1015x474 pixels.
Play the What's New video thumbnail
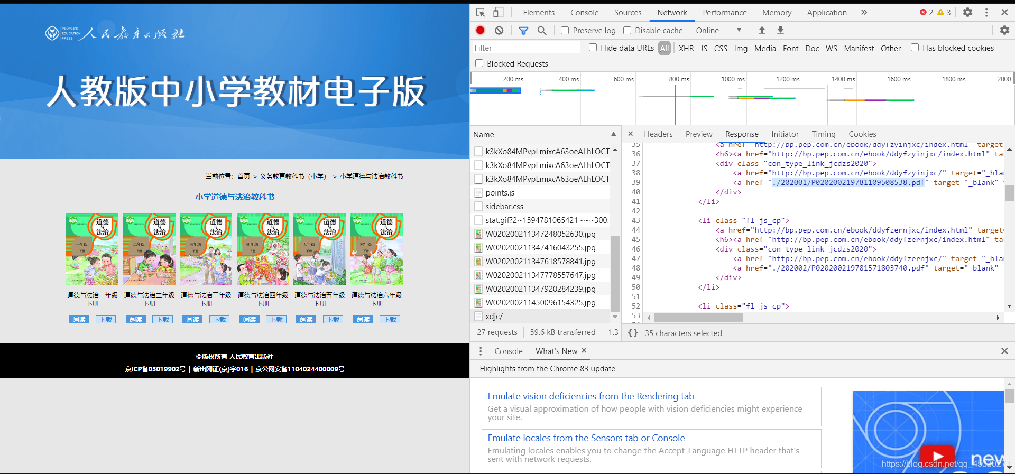(x=937, y=457)
